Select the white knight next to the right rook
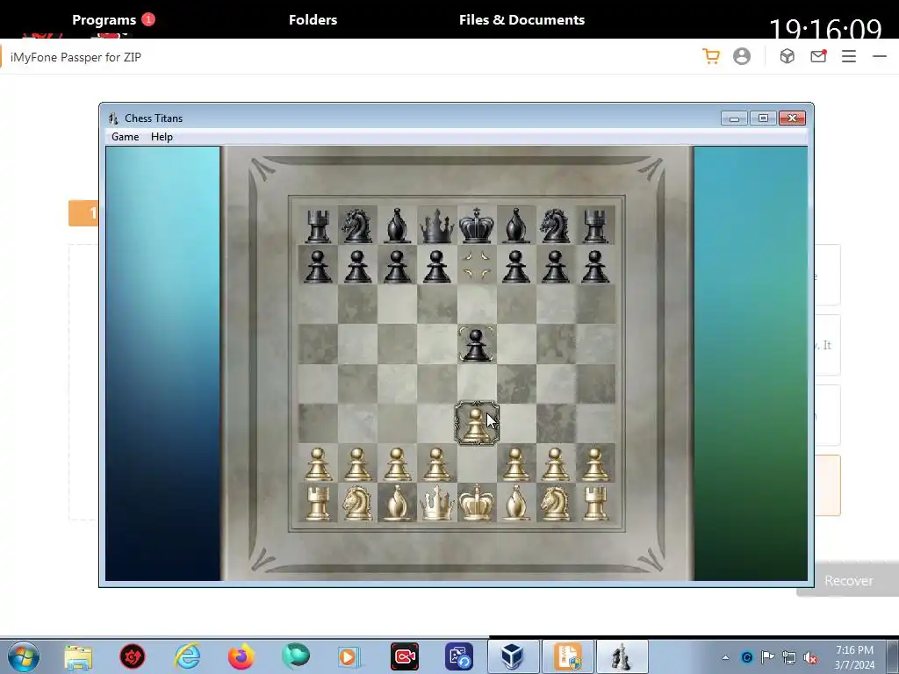 pos(556,503)
